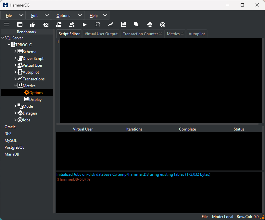
Task: Click the Virtual Users toolbar icon
Action: (72, 25)
